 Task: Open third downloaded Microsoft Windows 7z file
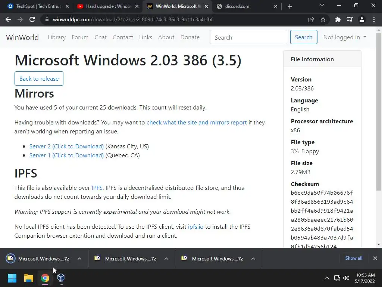(212, 259)
